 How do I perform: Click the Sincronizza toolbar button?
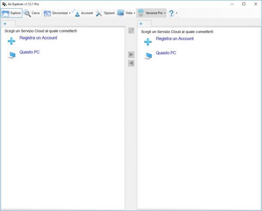pos(56,13)
